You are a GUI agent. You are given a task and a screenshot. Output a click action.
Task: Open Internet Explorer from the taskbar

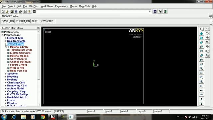click(x=14, y=117)
